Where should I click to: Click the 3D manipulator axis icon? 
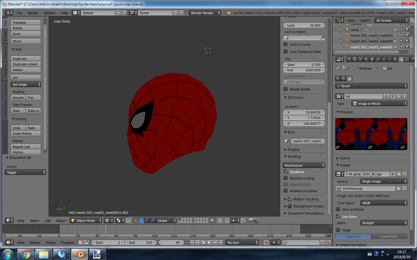coord(135,220)
